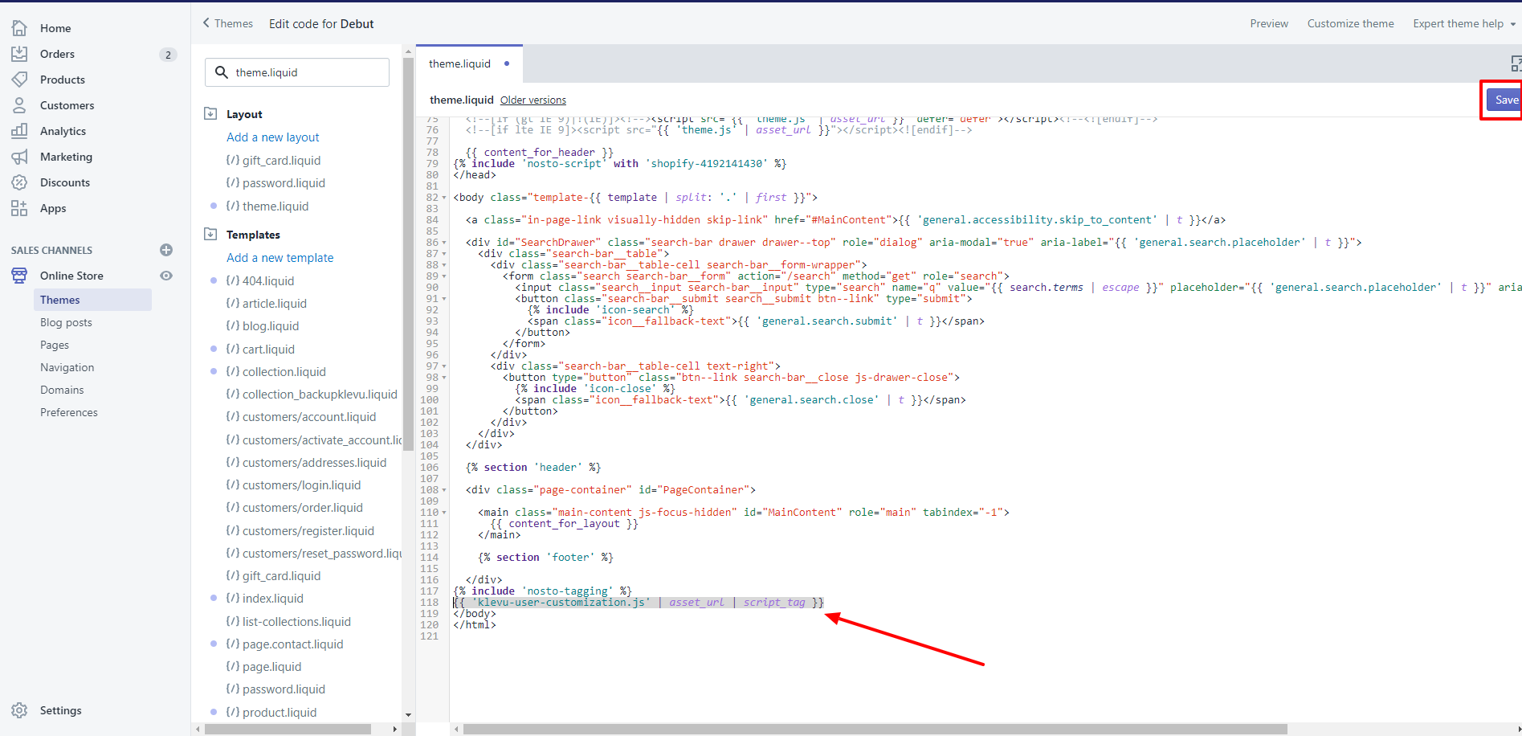Fold code at line 89
The height and width of the screenshot is (736, 1522).
coord(444,276)
